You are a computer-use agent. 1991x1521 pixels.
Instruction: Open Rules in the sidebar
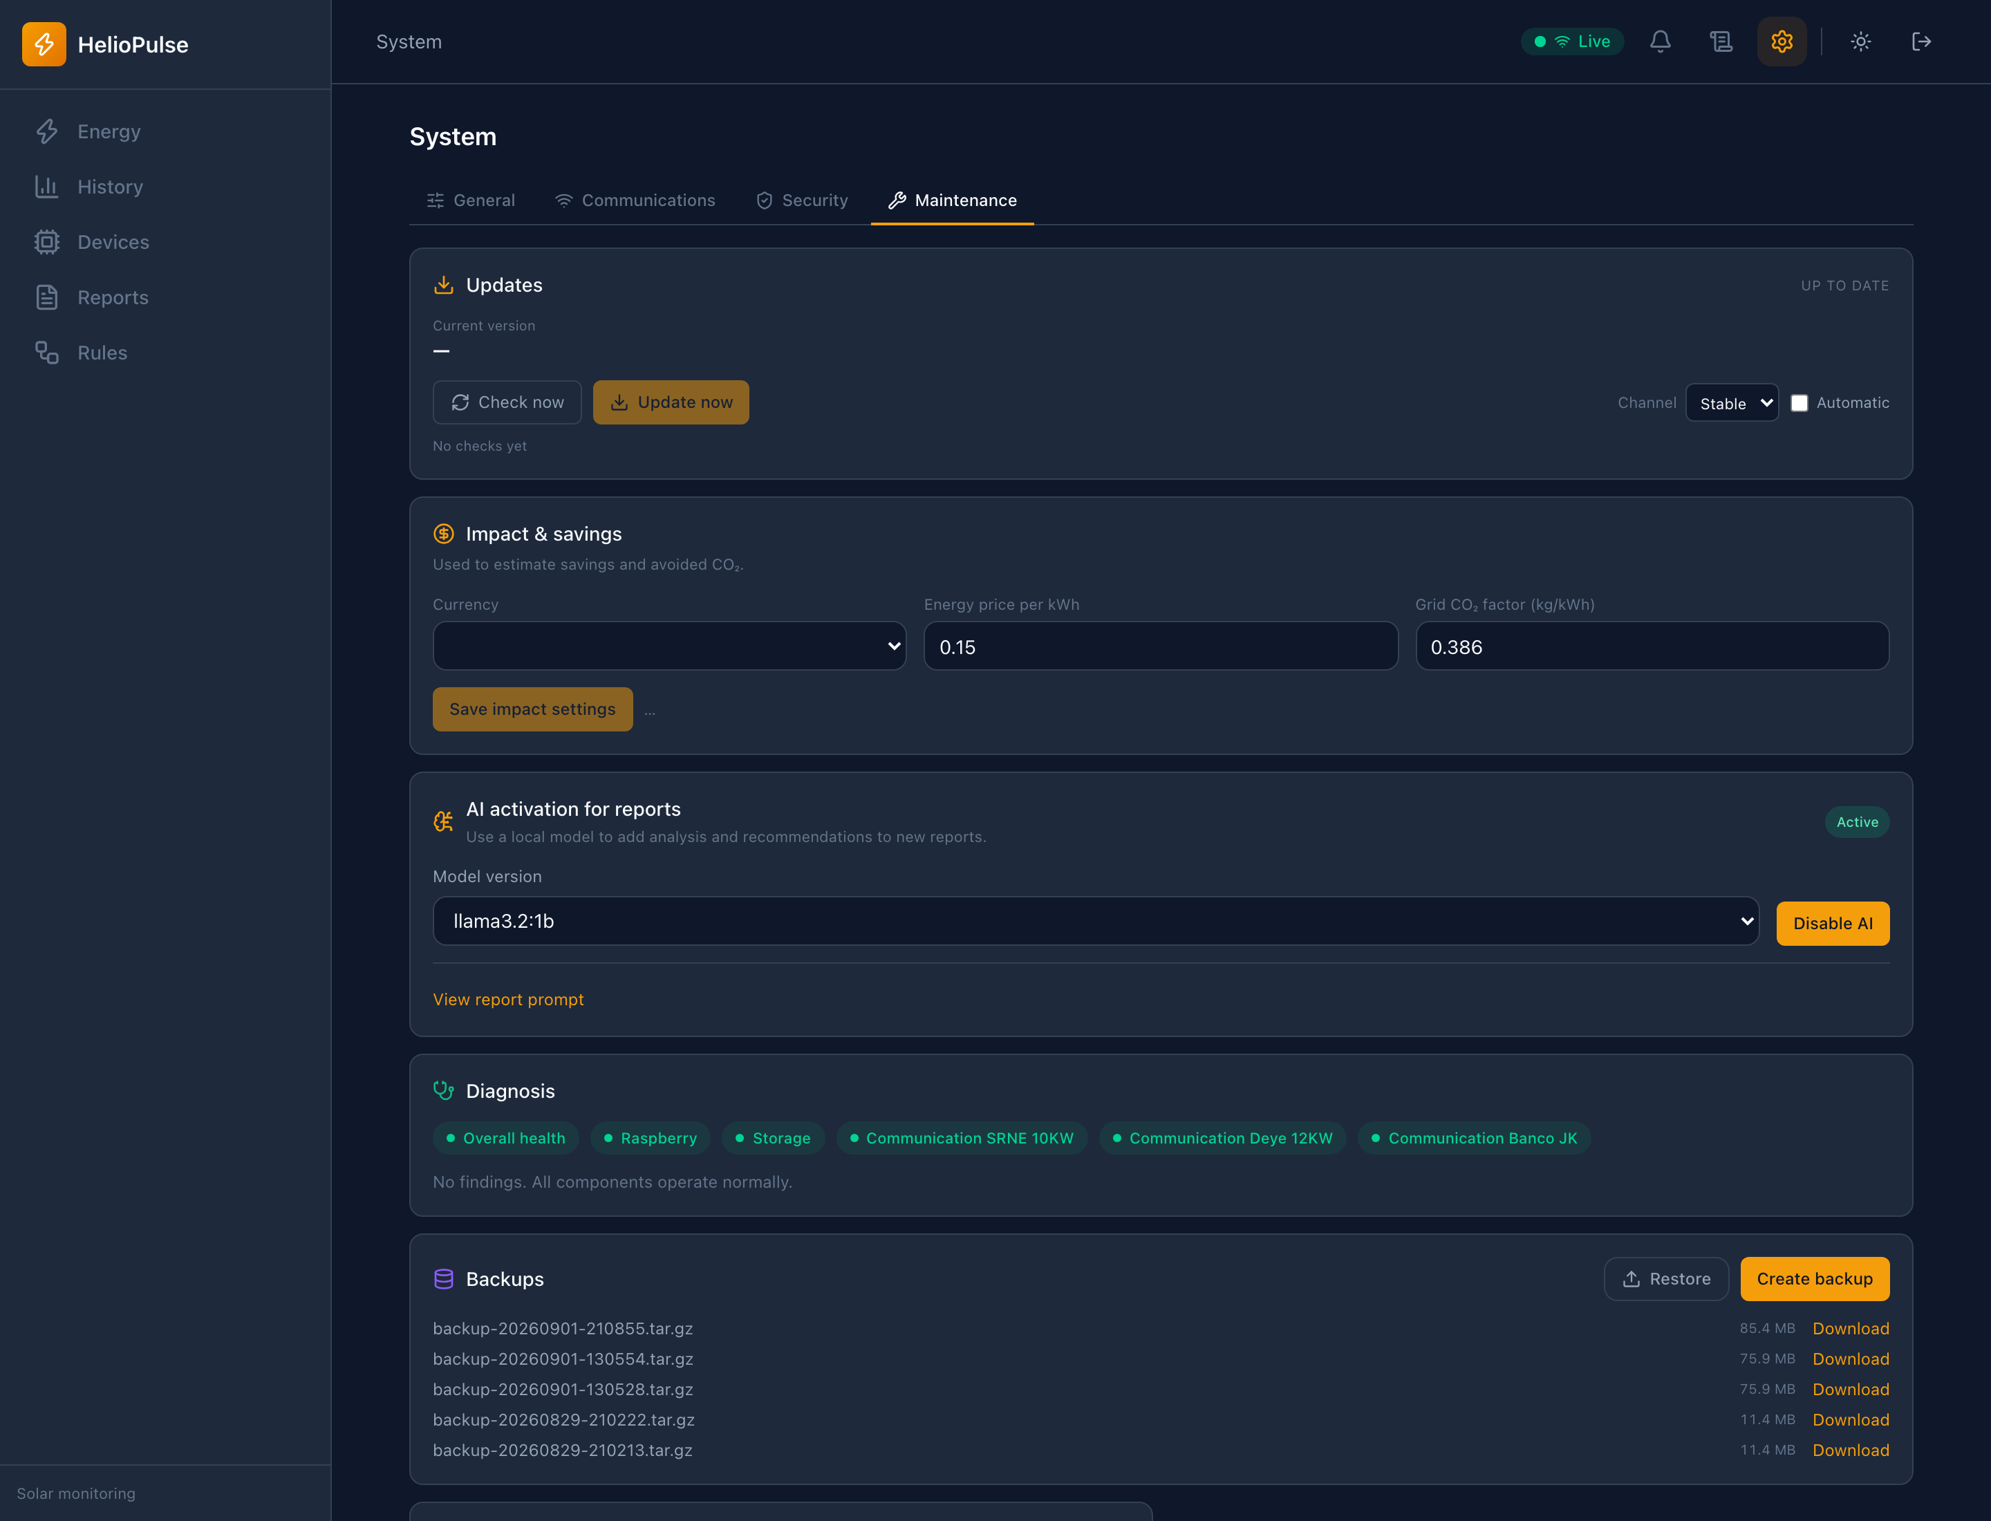coord(166,352)
